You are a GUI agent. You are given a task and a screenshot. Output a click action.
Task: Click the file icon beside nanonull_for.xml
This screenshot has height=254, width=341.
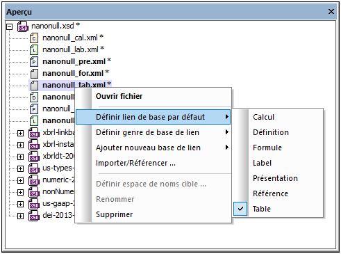(x=34, y=74)
